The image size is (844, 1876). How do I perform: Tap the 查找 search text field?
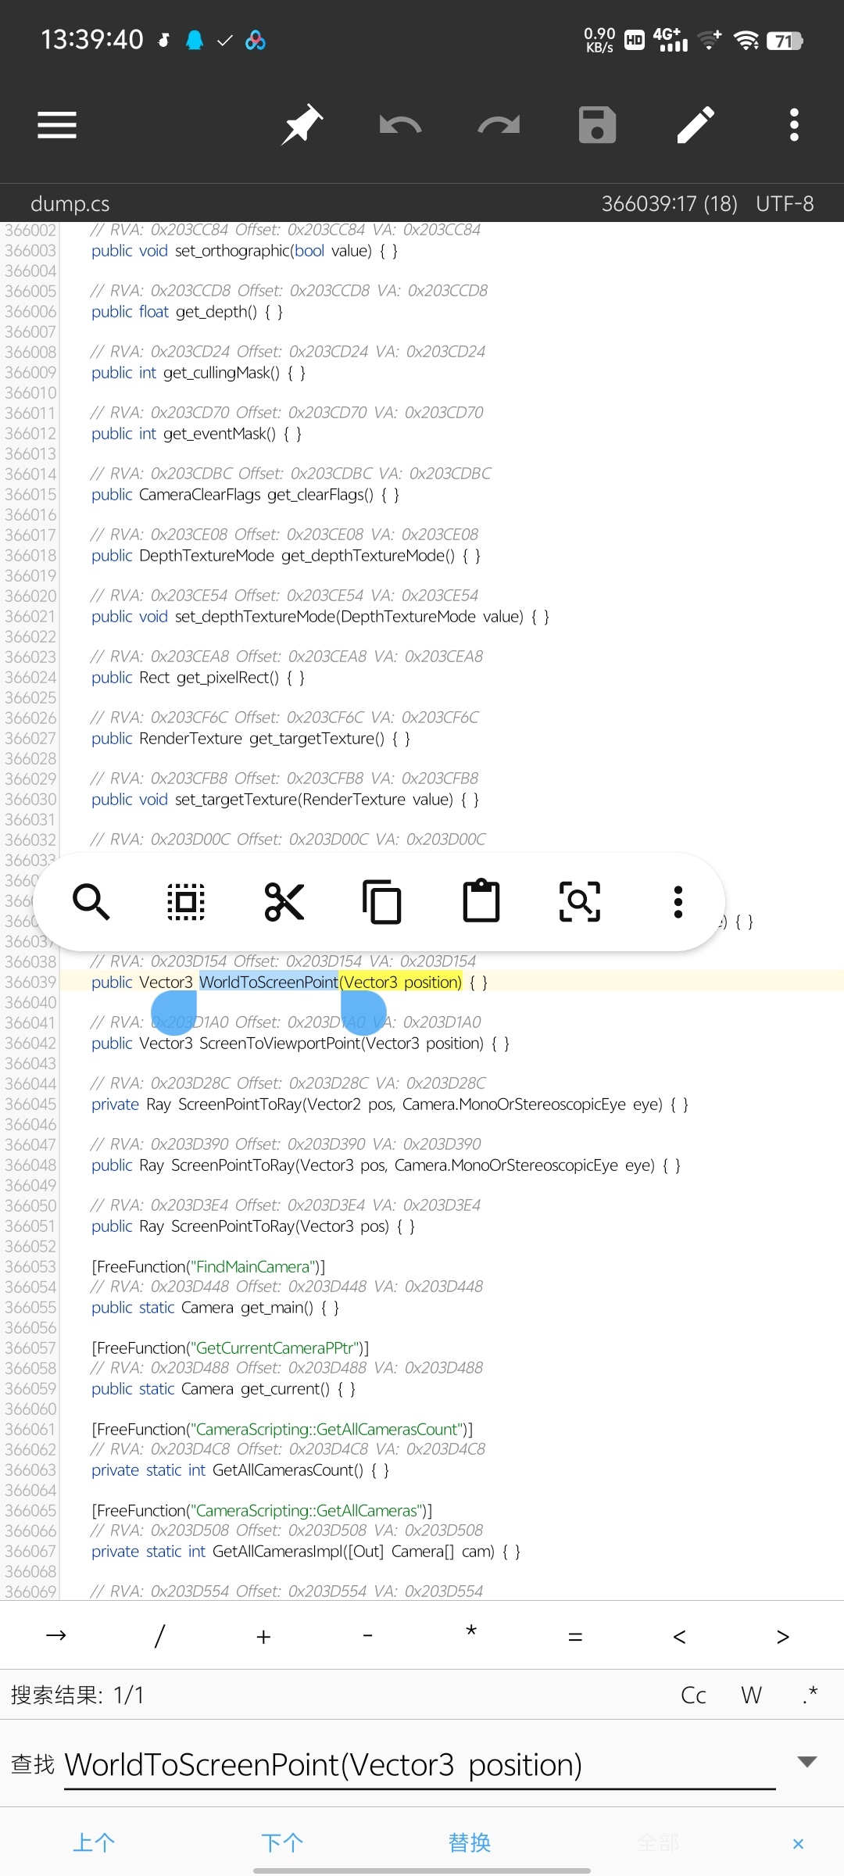tap(419, 1765)
